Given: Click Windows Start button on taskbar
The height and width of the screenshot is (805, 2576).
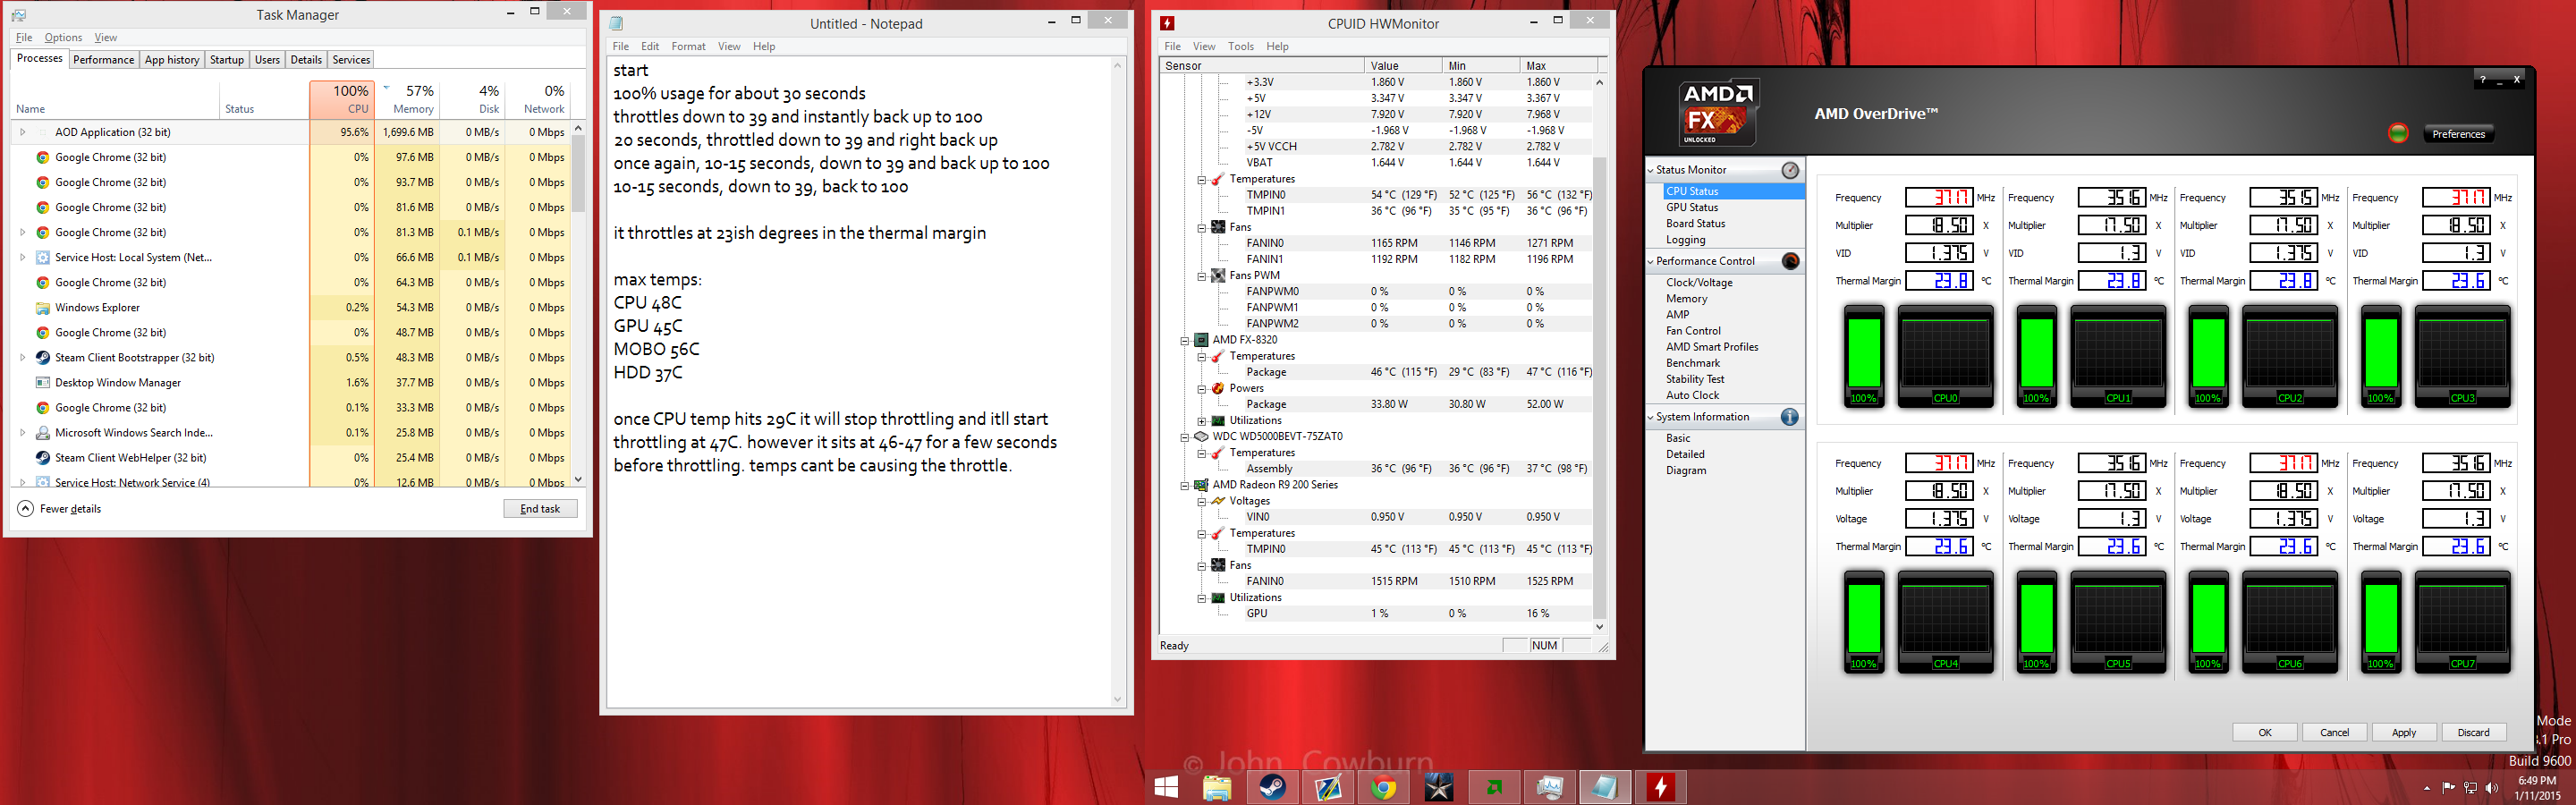Looking at the screenshot, I should coord(1166,787).
